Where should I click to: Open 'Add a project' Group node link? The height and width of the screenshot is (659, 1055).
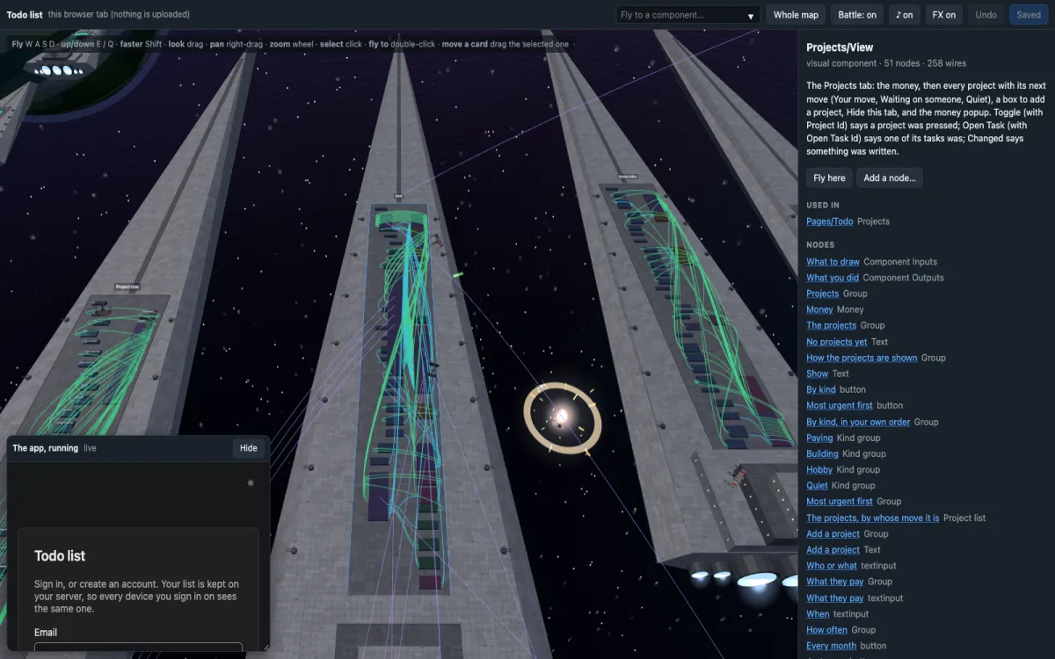(x=833, y=533)
